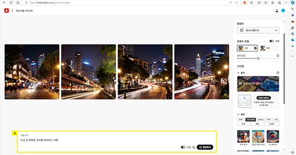Click the browser back arrow
This screenshot has height=155, width=296.
tap(4, 3)
